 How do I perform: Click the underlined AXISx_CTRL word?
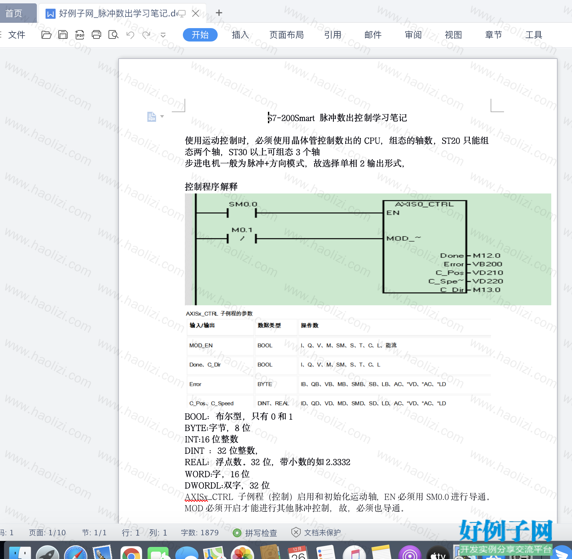coord(209,497)
